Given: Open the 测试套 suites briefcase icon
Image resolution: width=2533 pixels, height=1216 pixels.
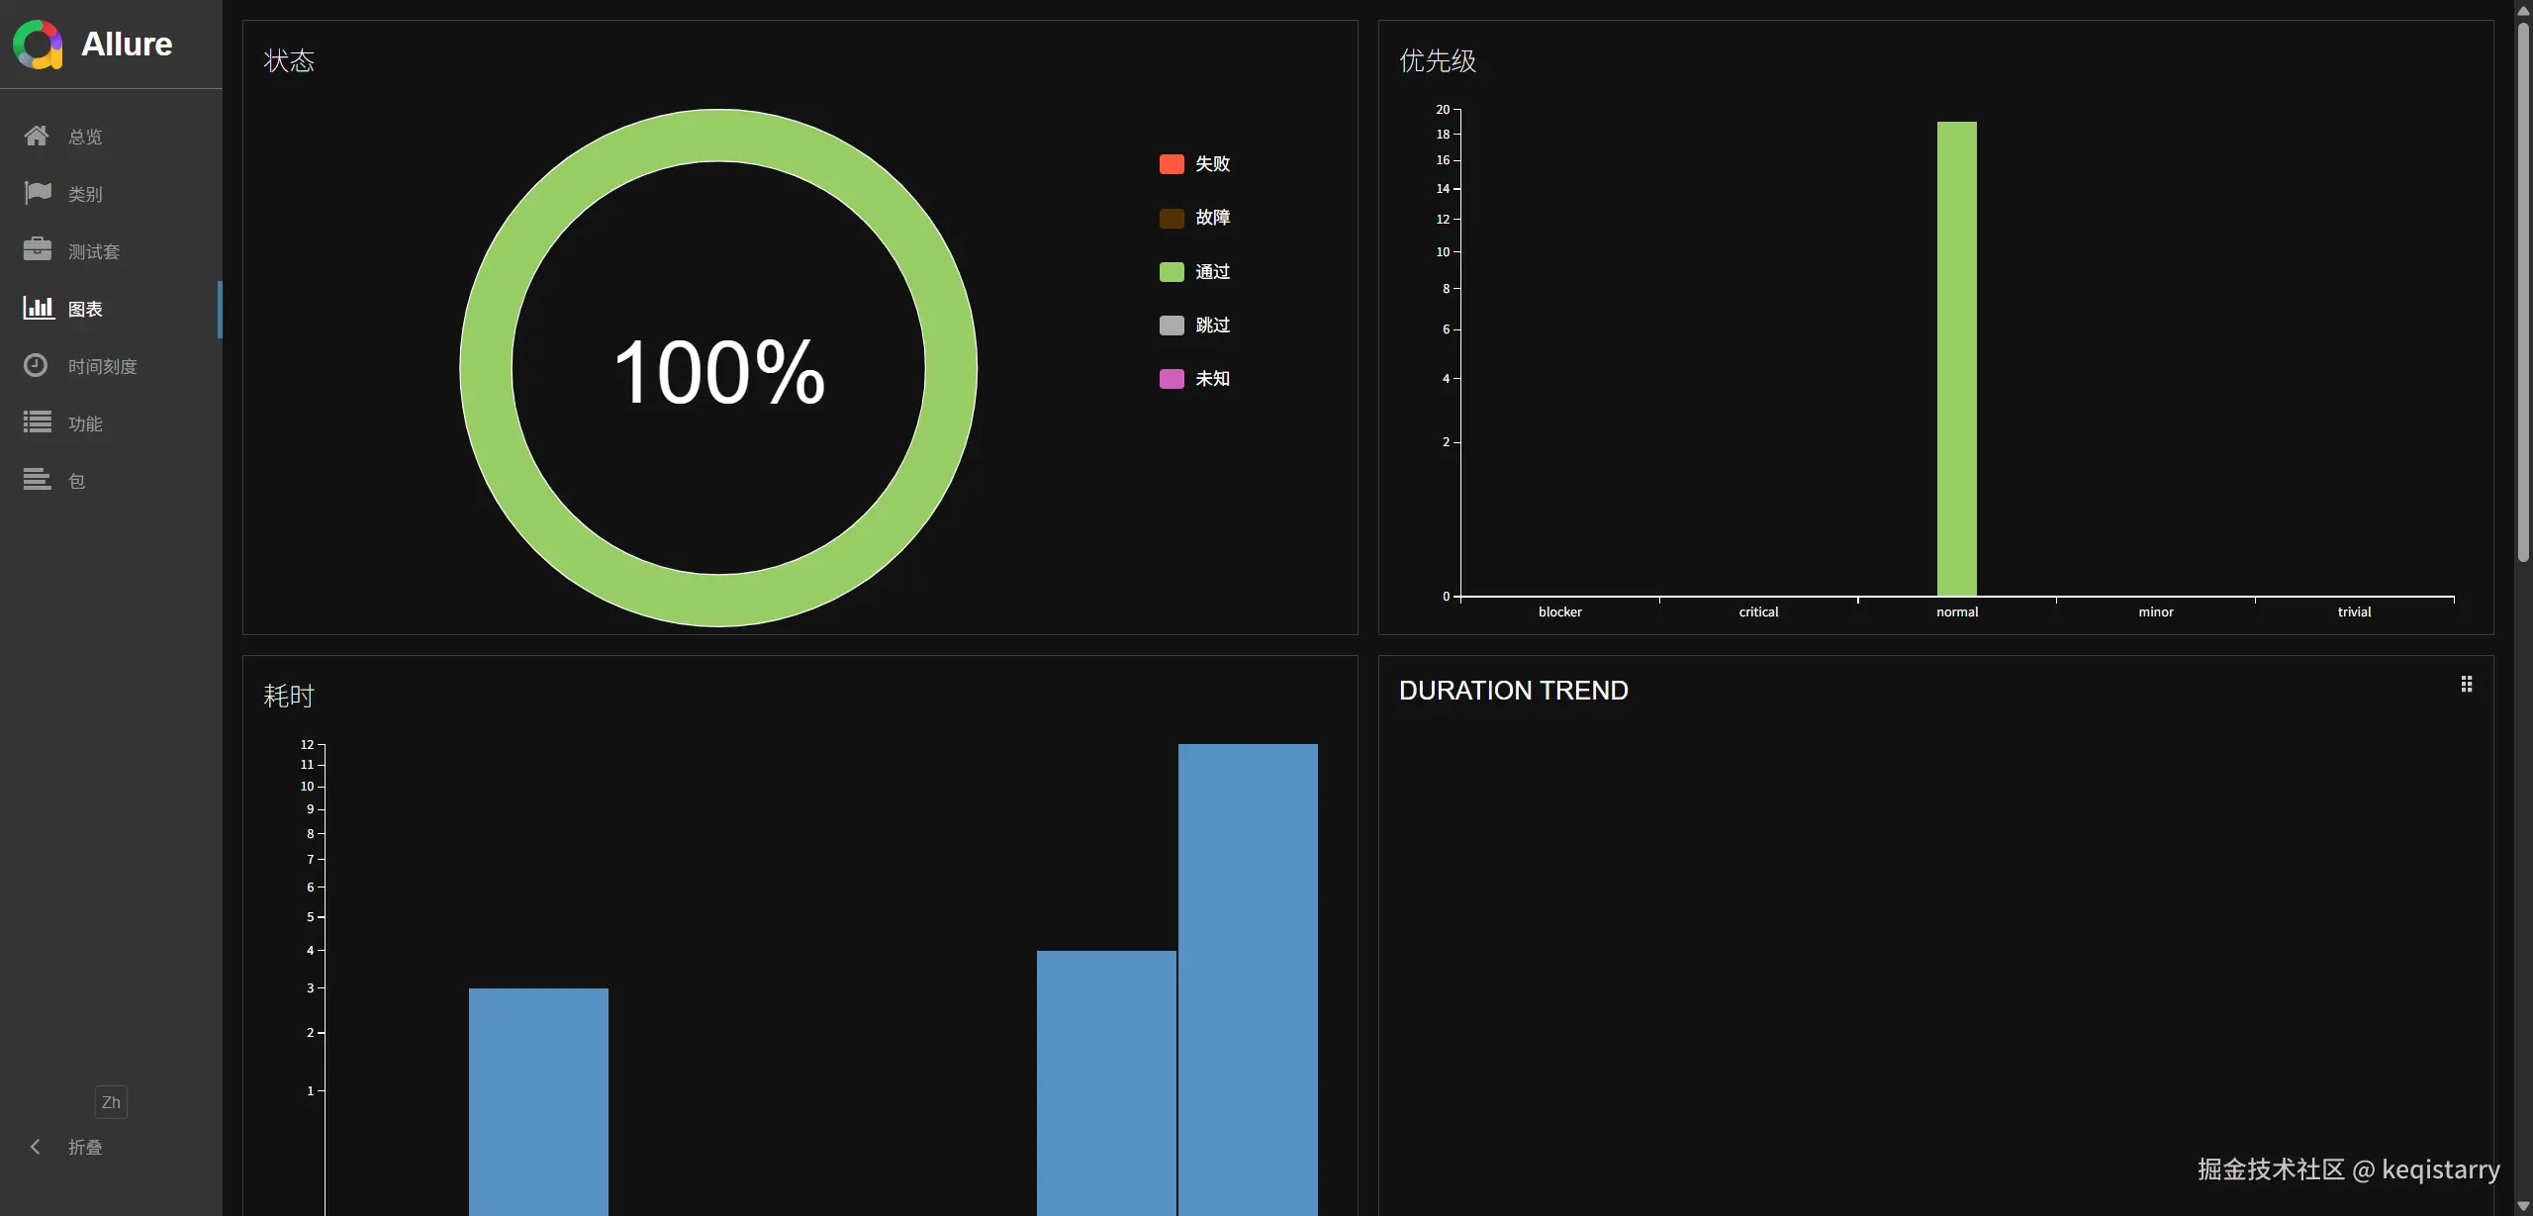Looking at the screenshot, I should click(x=38, y=249).
